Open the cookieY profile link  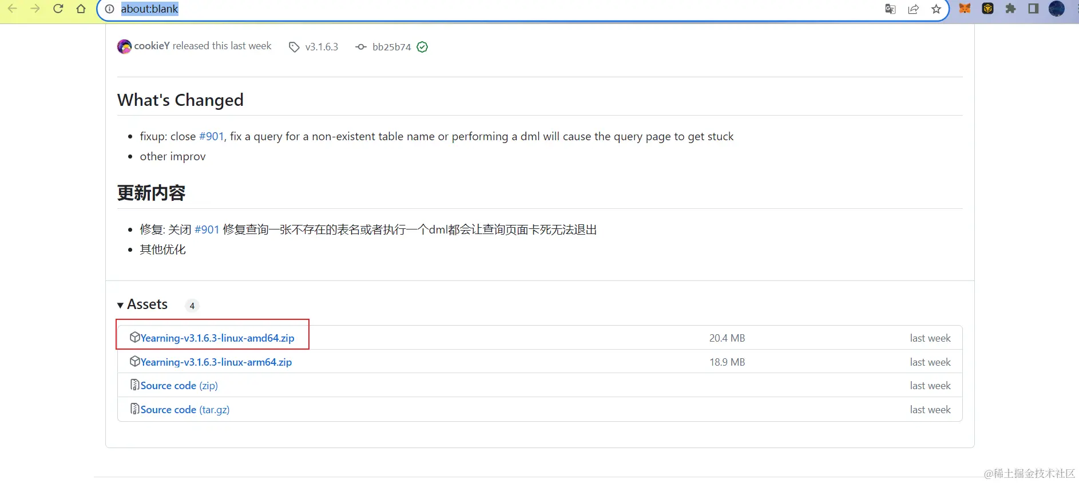pyautogui.click(x=152, y=46)
